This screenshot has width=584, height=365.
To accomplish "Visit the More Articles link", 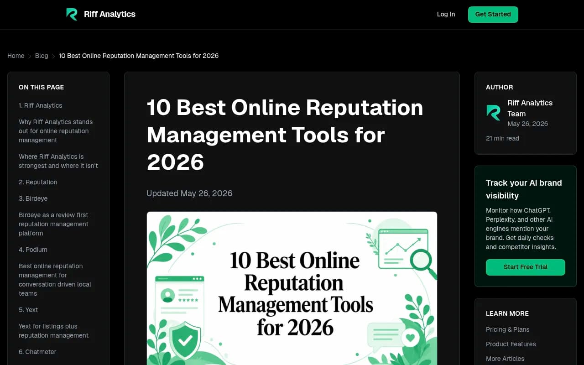I will [x=505, y=359].
